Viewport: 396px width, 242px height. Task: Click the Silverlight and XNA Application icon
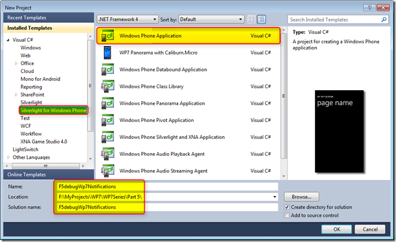pyautogui.click(x=108, y=137)
